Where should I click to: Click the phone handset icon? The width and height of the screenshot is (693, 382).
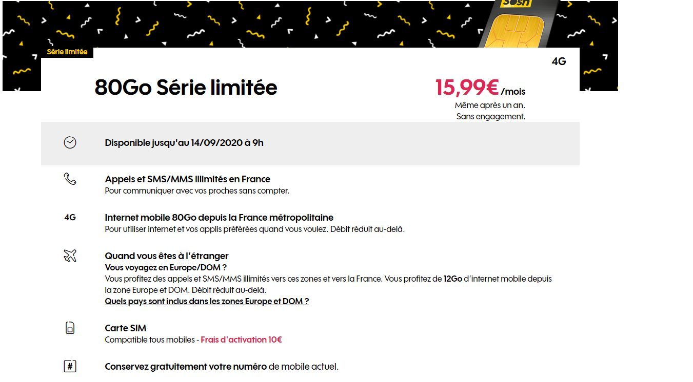coord(70,179)
